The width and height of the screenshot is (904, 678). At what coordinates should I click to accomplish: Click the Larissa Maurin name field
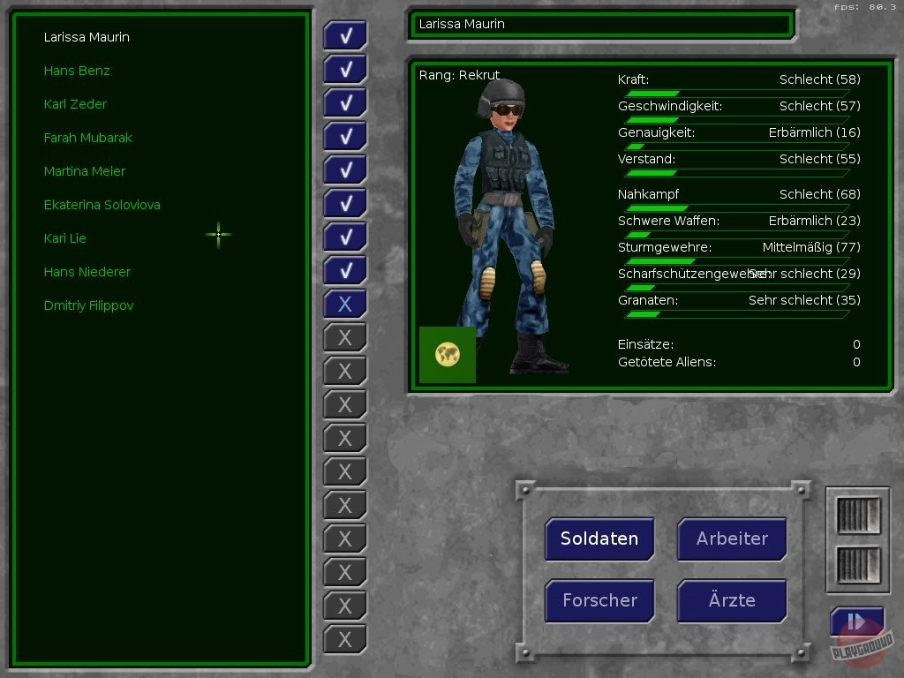pyautogui.click(x=601, y=24)
